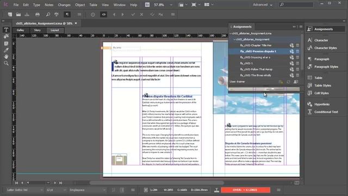Click Accept Change checkmark icon
348x196 pixels.
pyautogui.click(x=133, y=15)
